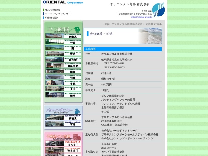Viewport: 208px width, 156px height.
Task: Click バッティングセンターの経営 business item
Action: click(x=118, y=100)
